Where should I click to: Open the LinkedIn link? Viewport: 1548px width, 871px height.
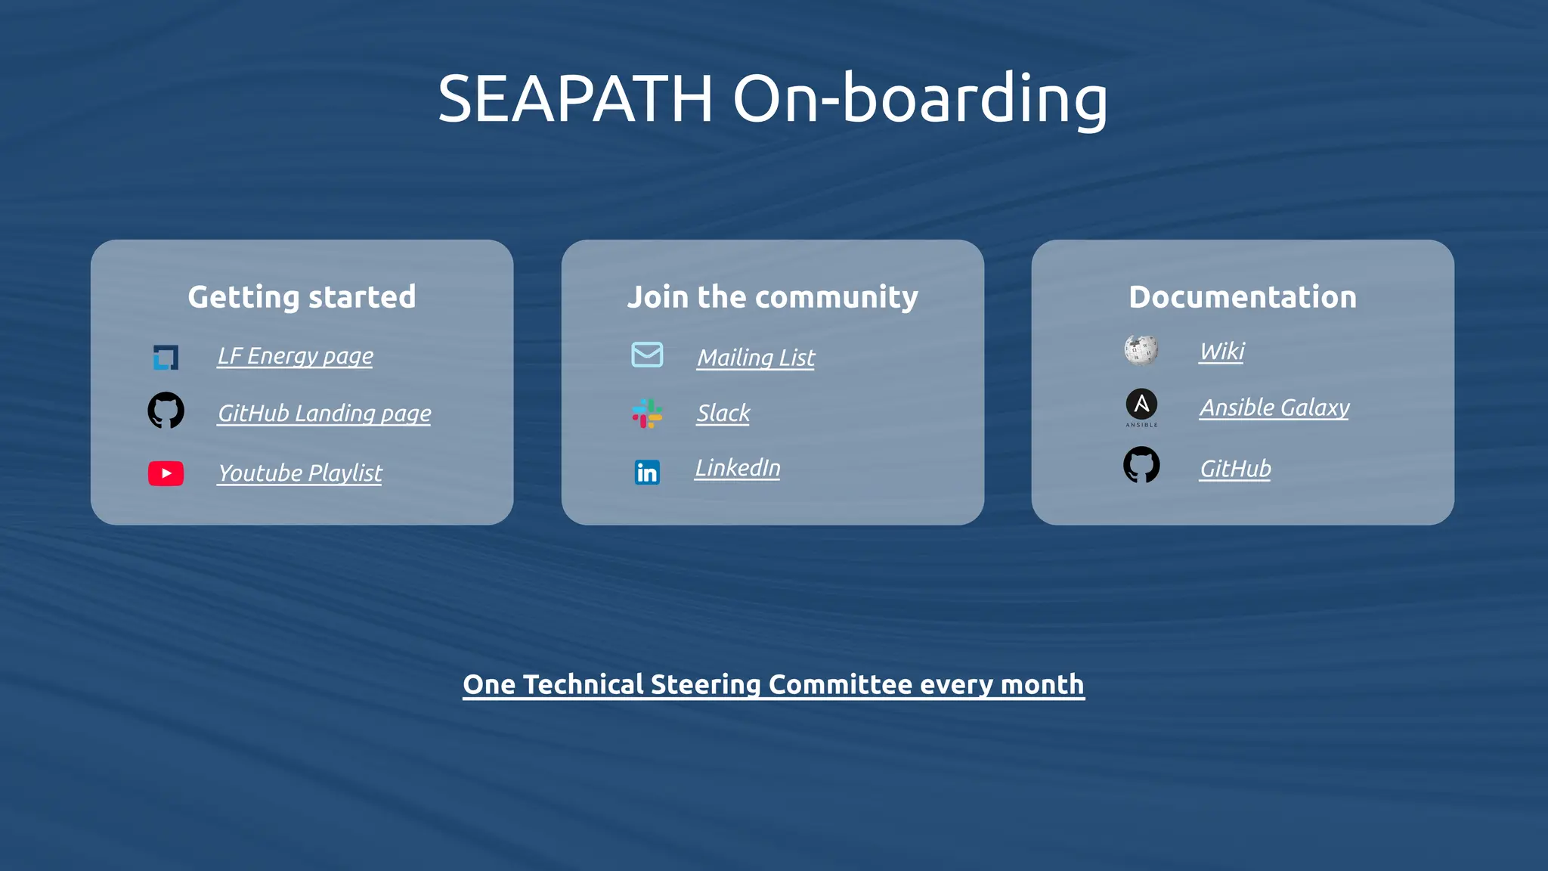pos(738,467)
